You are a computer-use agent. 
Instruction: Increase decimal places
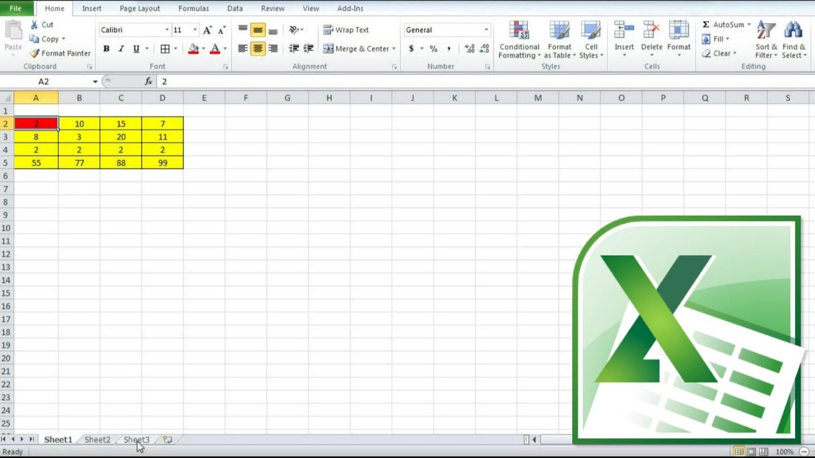[x=470, y=49]
